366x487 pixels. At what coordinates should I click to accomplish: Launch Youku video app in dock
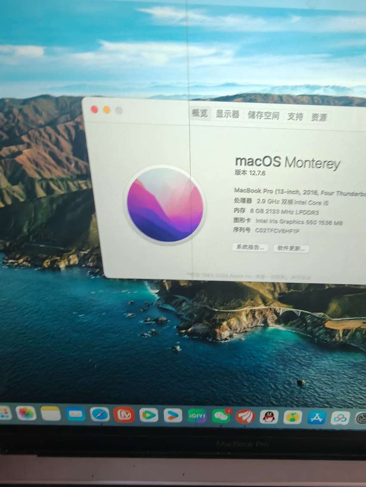173,415
